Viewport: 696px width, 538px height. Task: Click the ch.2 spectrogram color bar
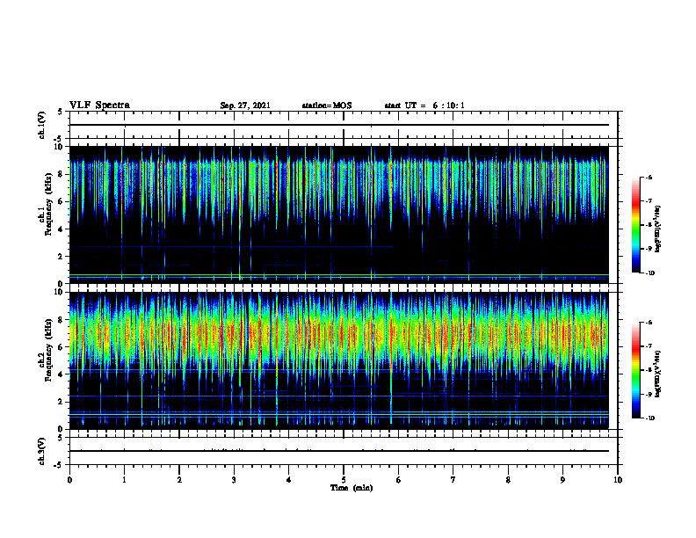tap(636, 370)
